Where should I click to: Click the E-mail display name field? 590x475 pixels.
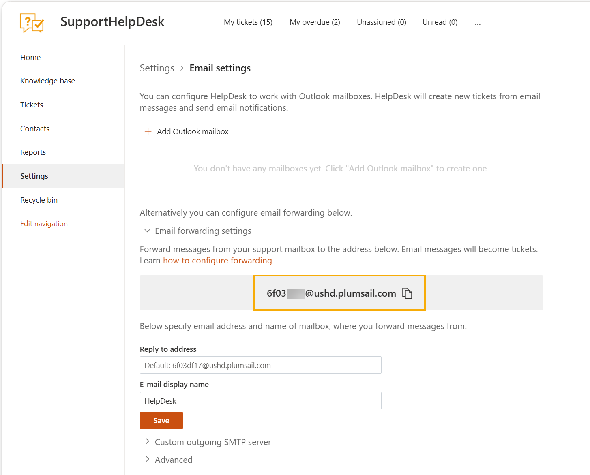click(x=261, y=401)
